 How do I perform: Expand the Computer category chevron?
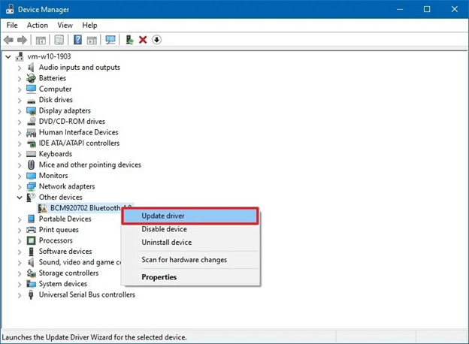coord(20,89)
